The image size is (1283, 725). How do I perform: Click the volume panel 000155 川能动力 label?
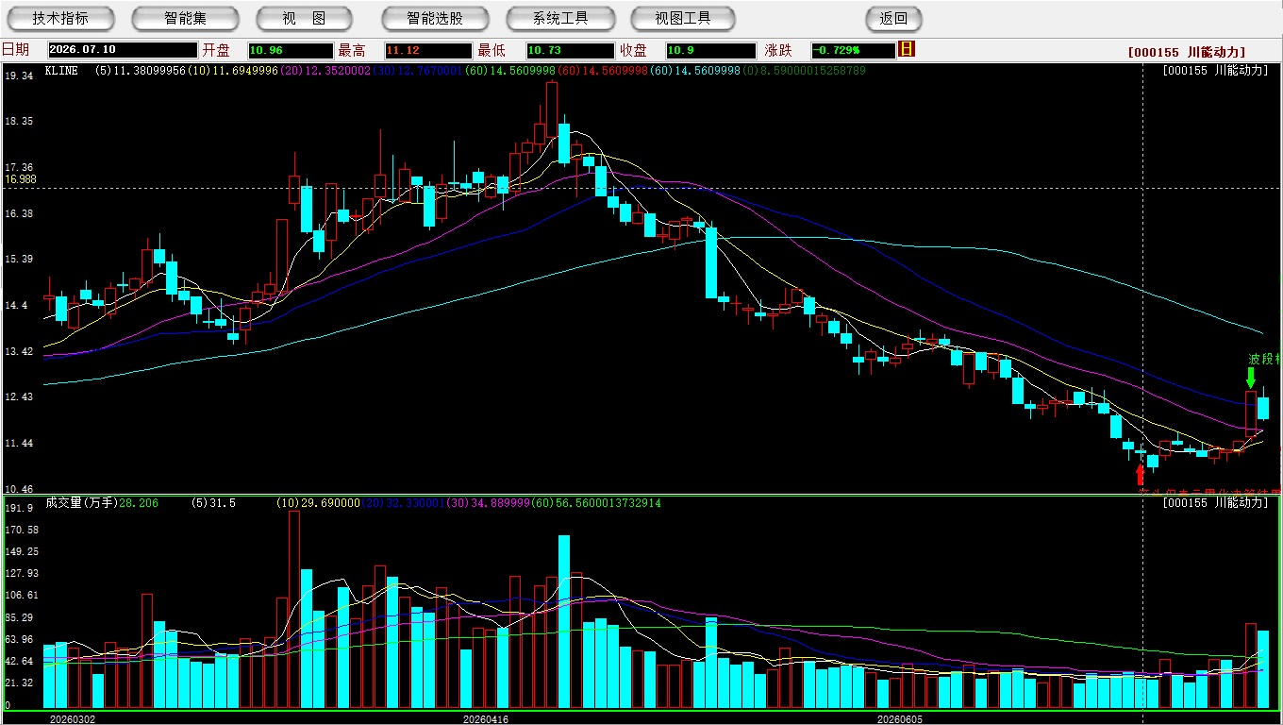(1216, 503)
